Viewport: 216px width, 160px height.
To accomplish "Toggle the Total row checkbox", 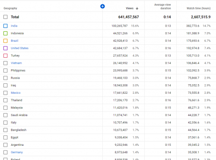I will [x=6, y=17].
